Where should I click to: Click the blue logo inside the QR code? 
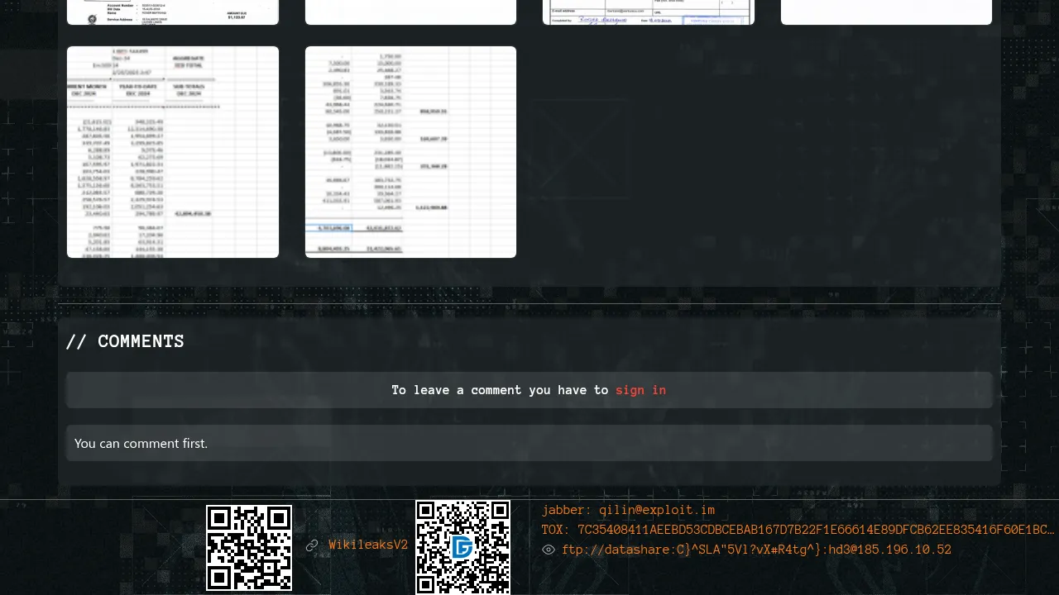tap(462, 547)
